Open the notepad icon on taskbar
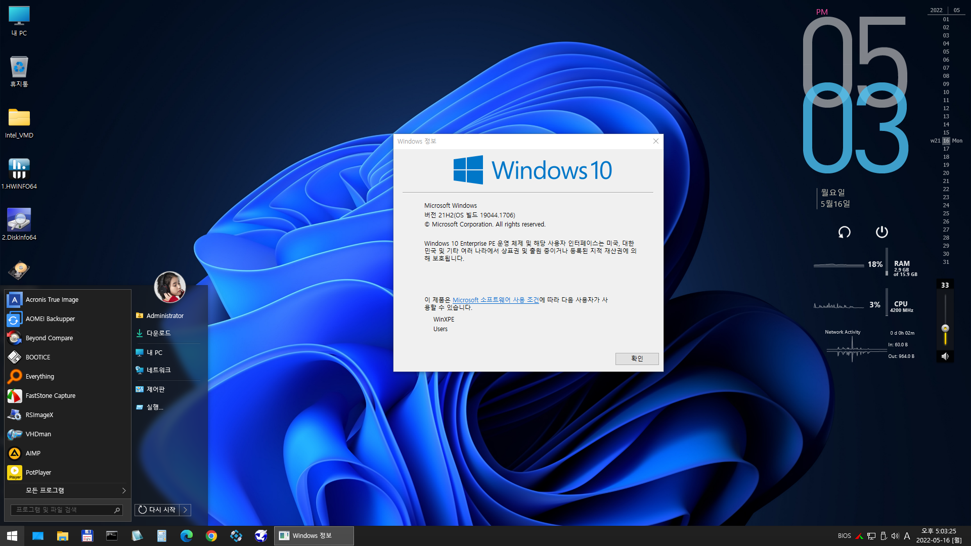This screenshot has height=546, width=971. pos(137,536)
